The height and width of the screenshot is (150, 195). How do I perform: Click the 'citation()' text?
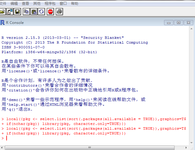click(x=20, y=90)
